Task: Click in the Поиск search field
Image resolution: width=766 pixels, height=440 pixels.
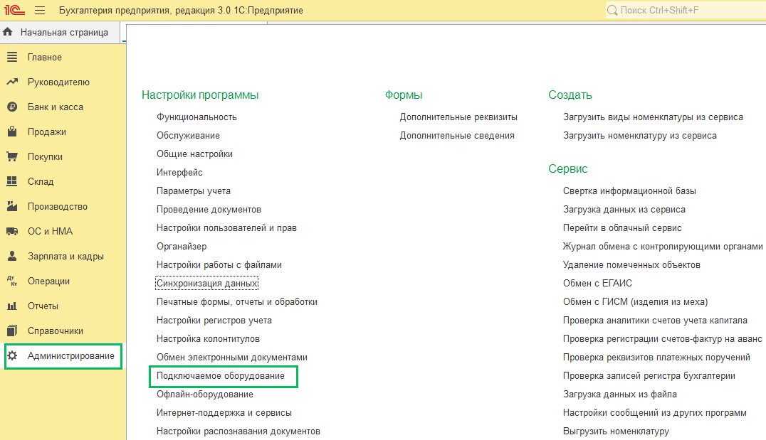Action: (683, 11)
